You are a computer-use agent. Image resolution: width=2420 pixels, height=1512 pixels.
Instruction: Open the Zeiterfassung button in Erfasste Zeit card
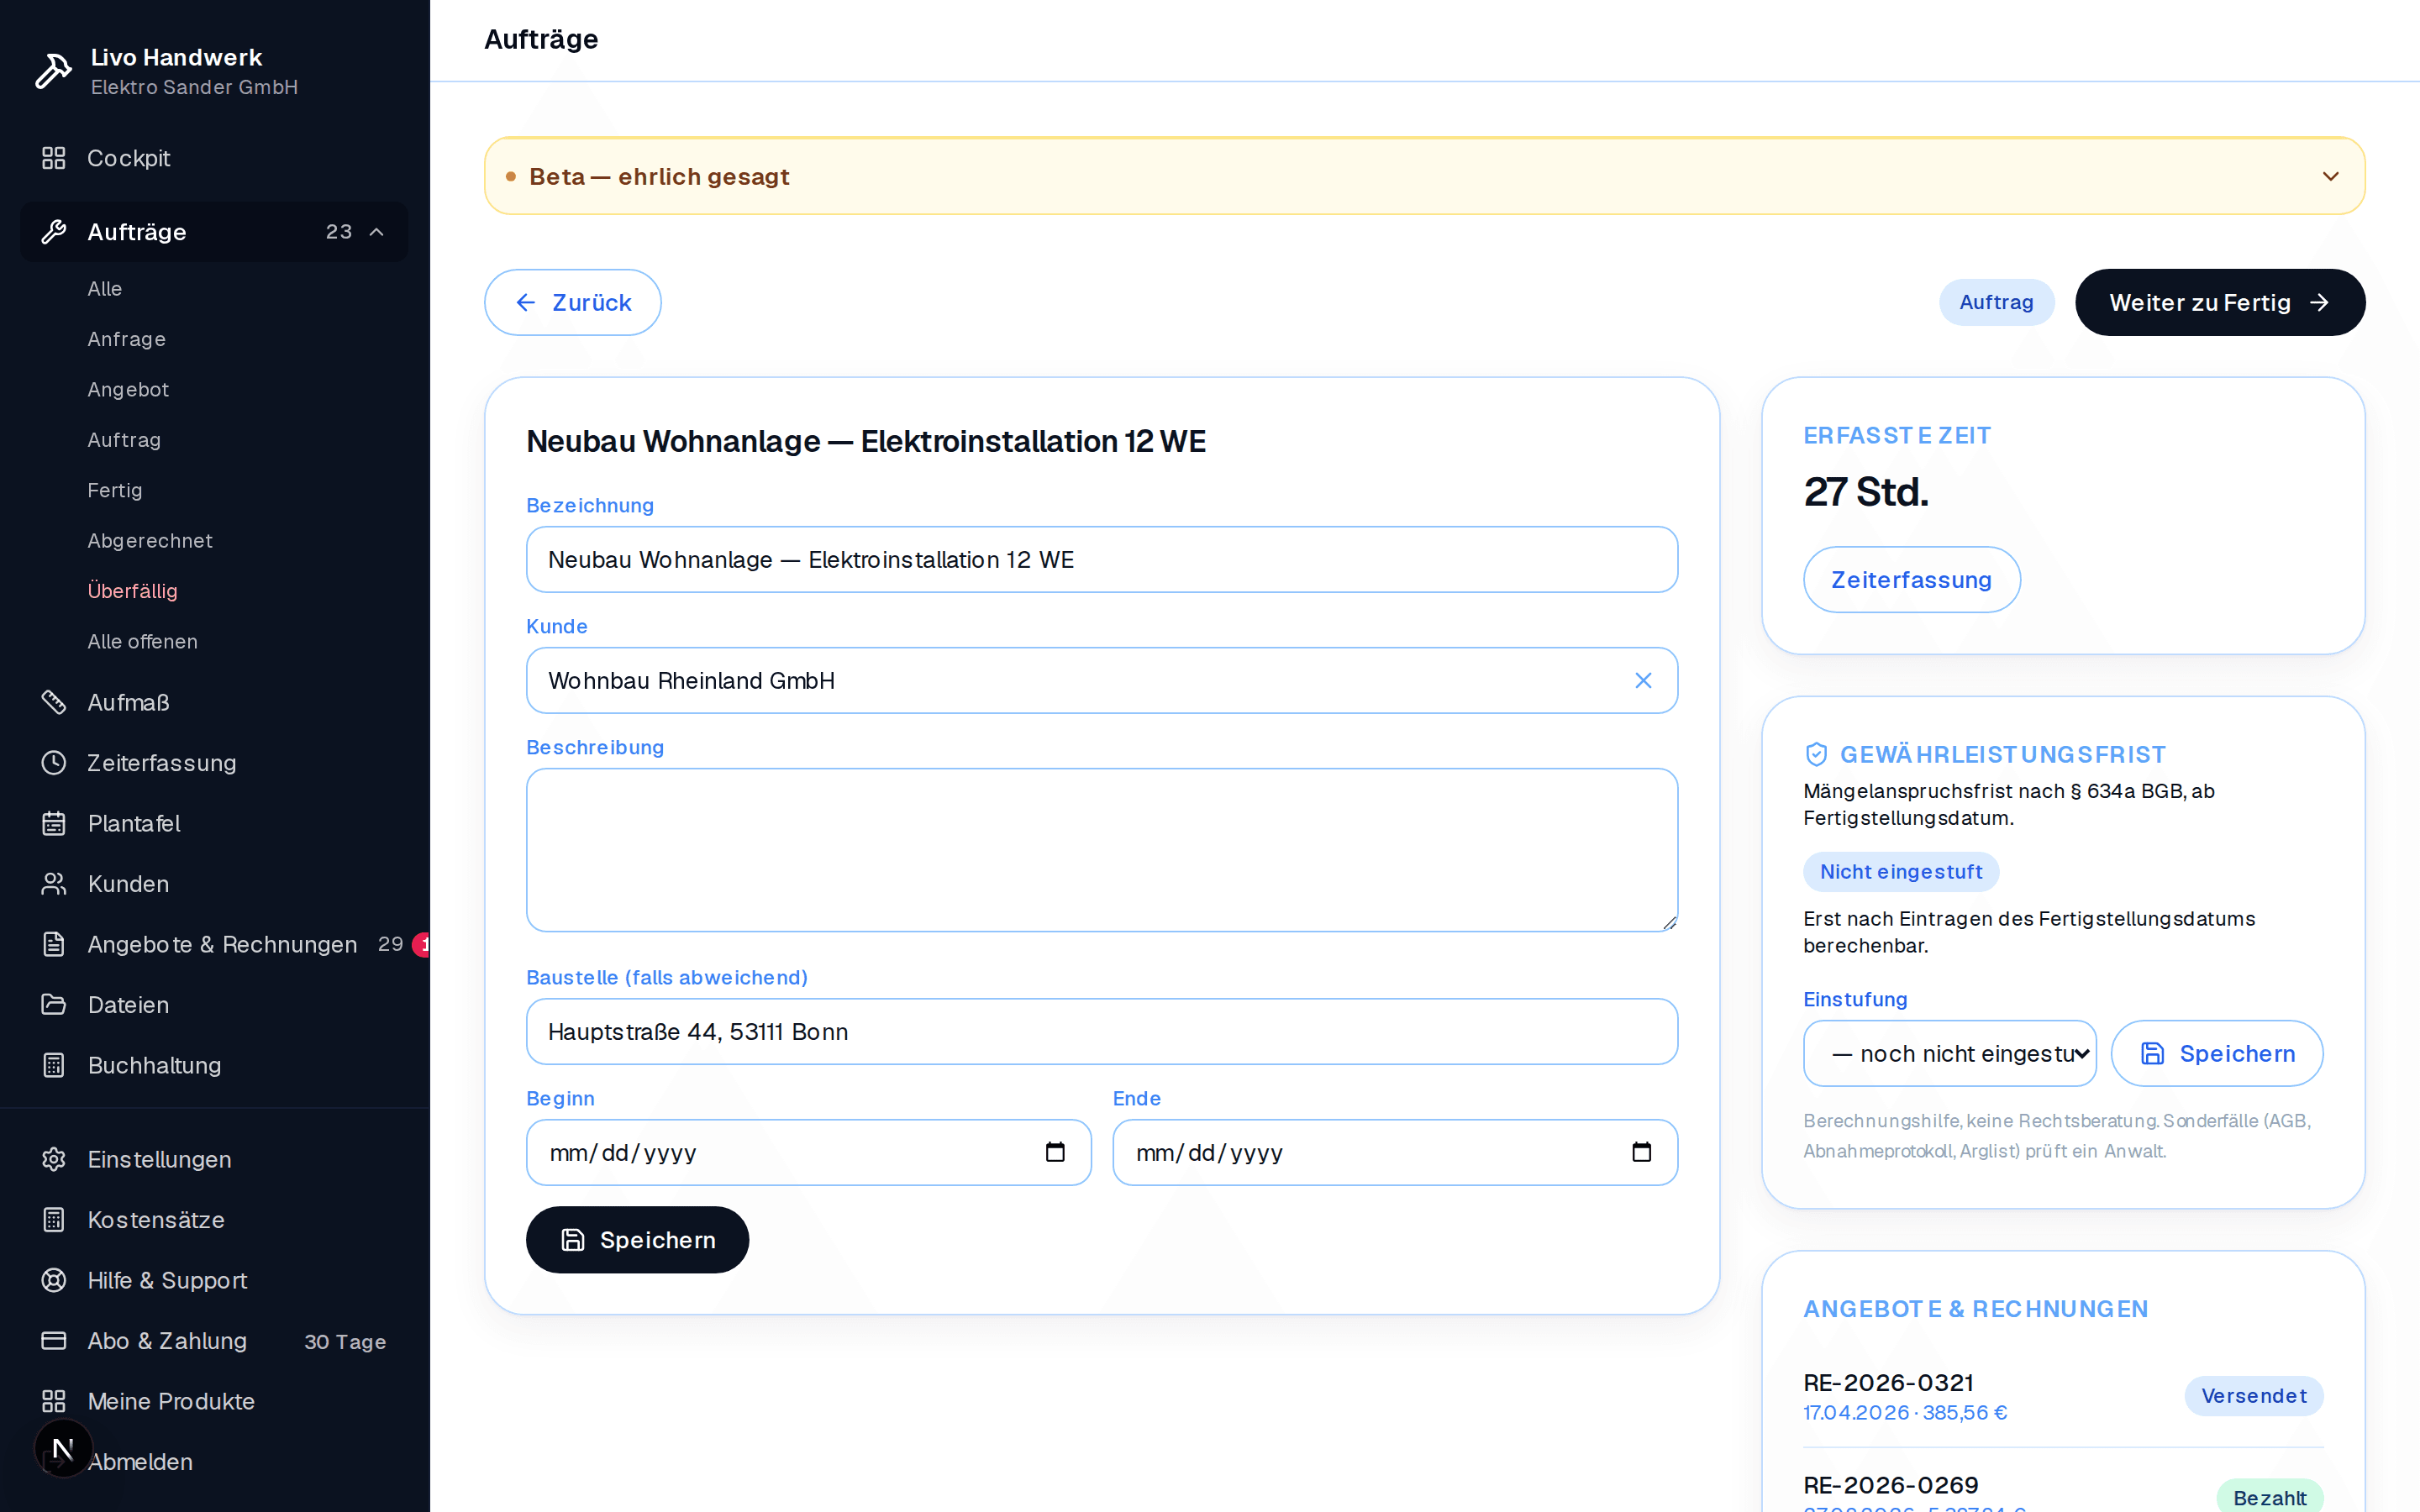pyautogui.click(x=1911, y=579)
